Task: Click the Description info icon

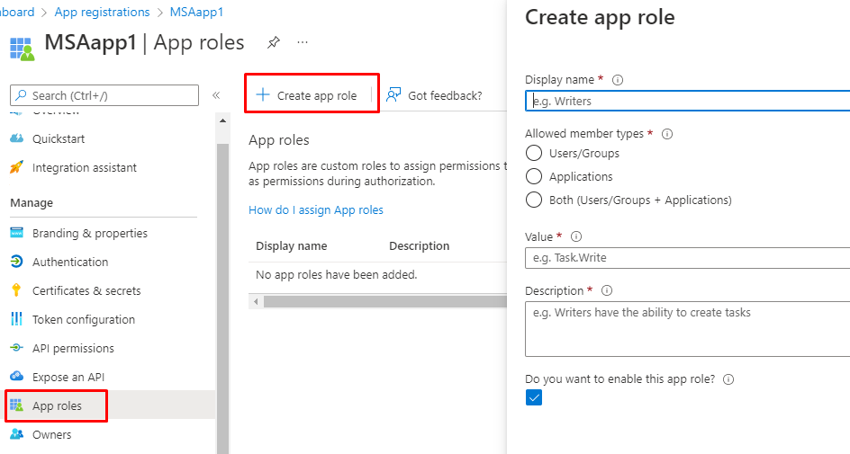Action: click(607, 290)
